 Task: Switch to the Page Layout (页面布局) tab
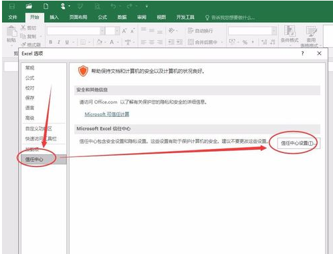pos(78,17)
